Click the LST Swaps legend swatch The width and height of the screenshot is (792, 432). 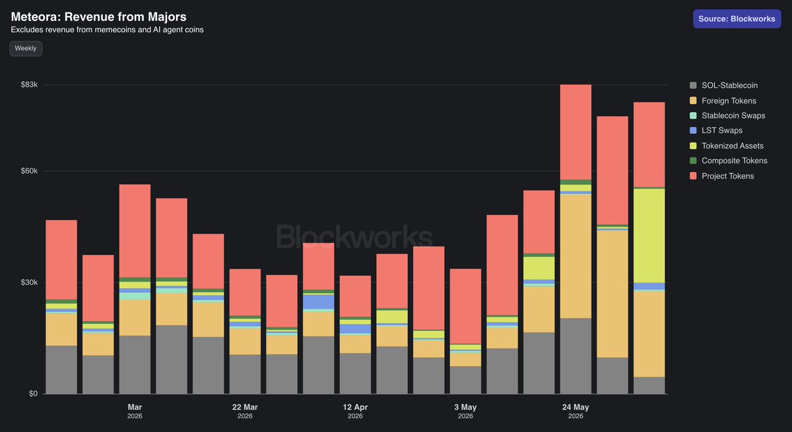coord(693,131)
